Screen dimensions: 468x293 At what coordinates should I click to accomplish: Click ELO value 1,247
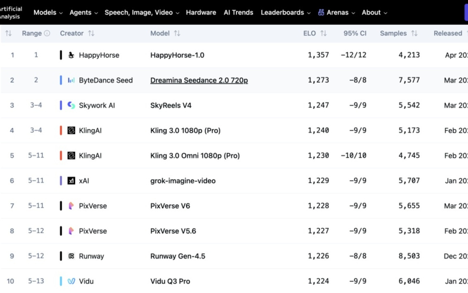point(318,105)
